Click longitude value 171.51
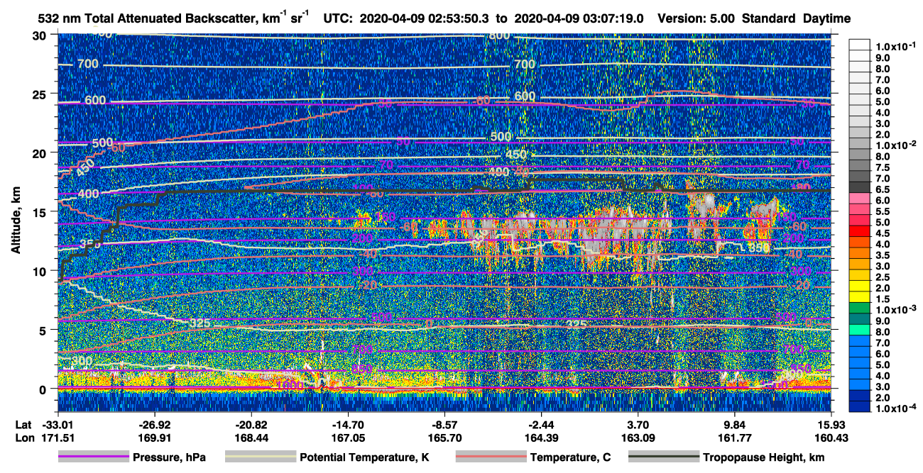The width and height of the screenshot is (923, 473). click(x=58, y=438)
